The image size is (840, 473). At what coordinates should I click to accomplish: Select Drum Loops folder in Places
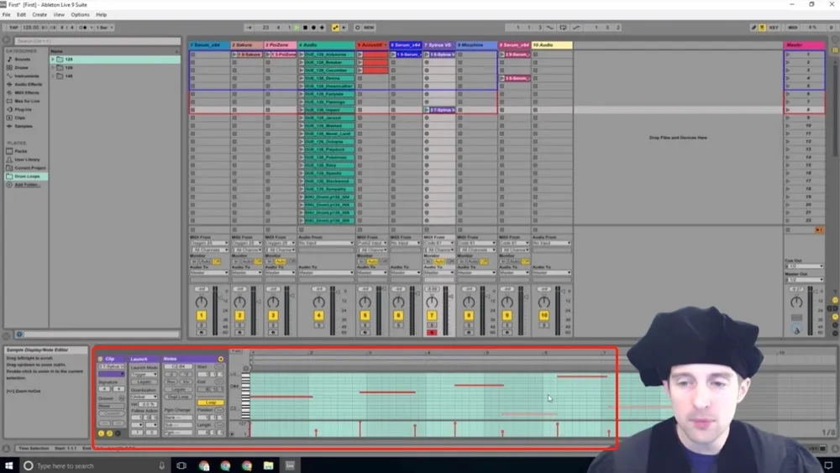pos(27,176)
